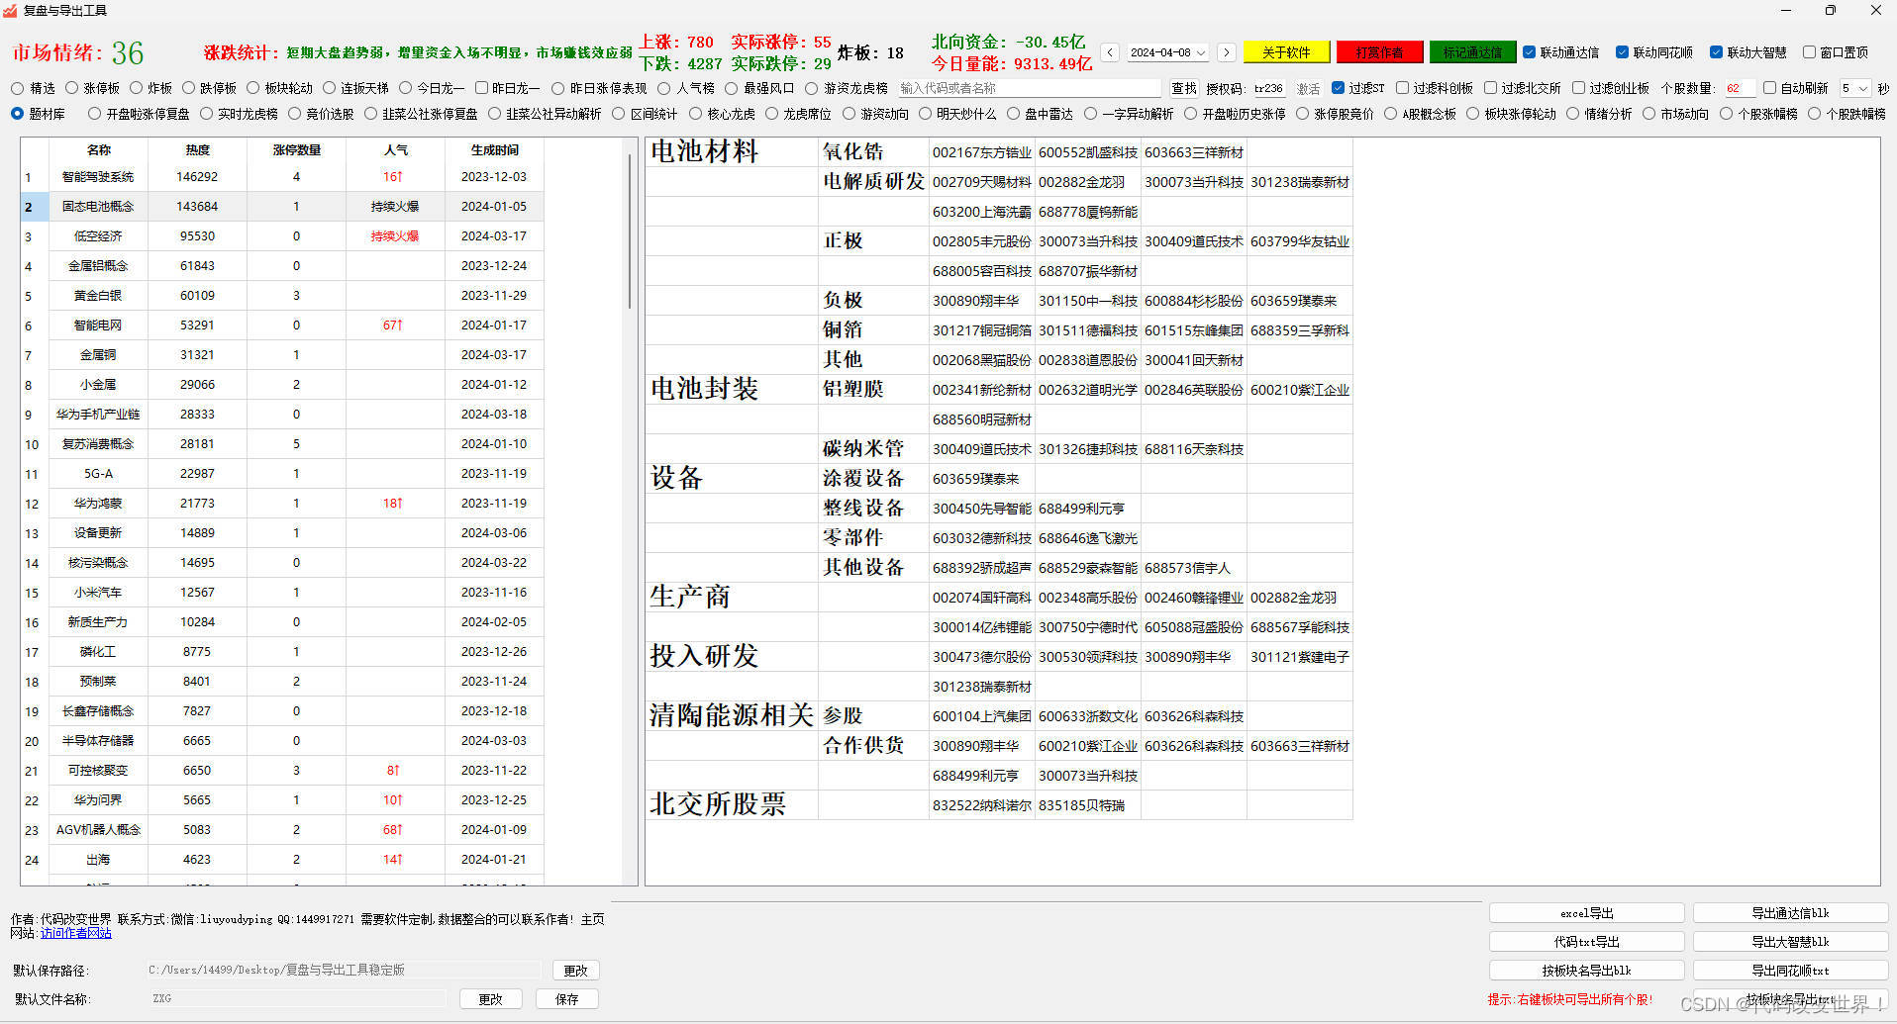The image size is (1897, 1024).
Task: Sort the table by the 热度 column header
Action: point(197,150)
